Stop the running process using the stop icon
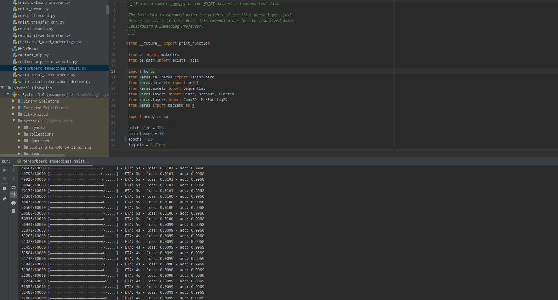 click(4, 178)
